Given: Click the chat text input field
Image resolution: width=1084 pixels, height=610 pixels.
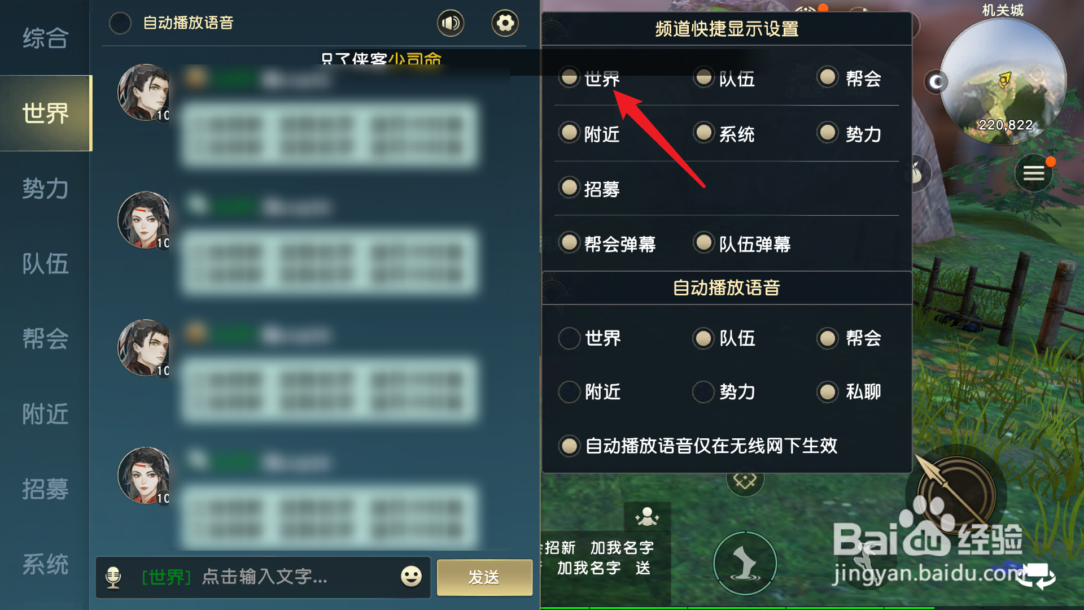Looking at the screenshot, I should (x=263, y=577).
